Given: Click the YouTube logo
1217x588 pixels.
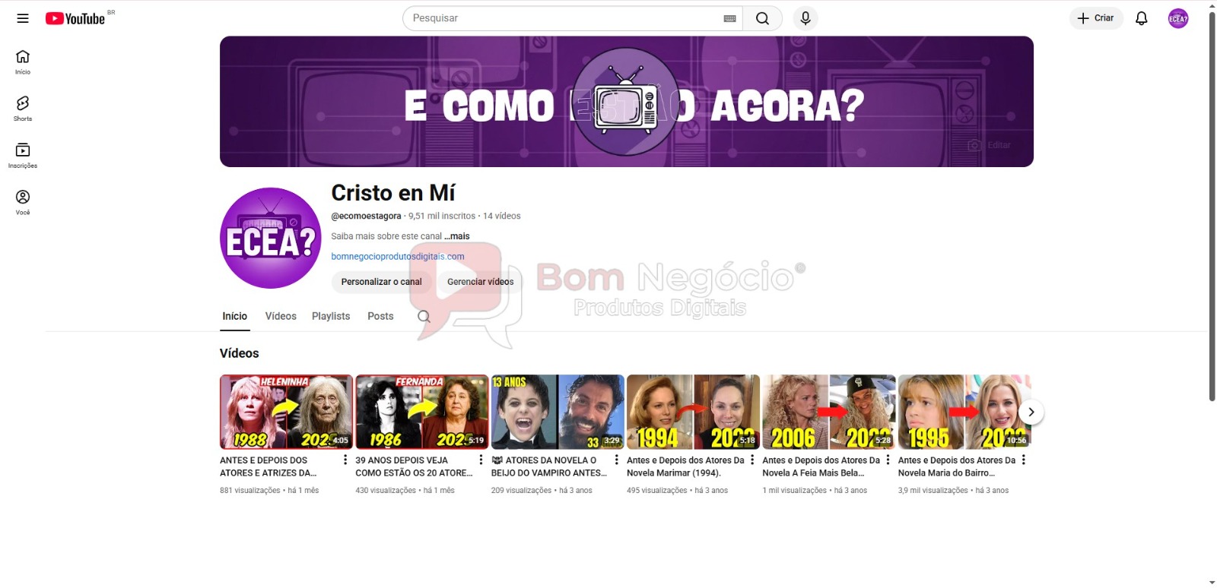Looking at the screenshot, I should (x=75, y=18).
